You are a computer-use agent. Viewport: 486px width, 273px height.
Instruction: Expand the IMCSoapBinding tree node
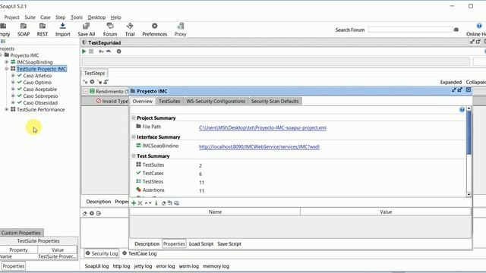coord(7,62)
